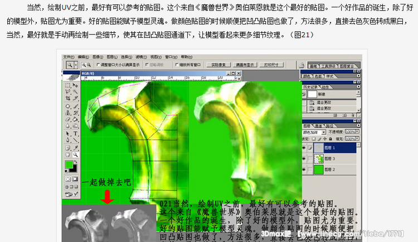This screenshot has width=418, height=242.
Task: Select the Type tool
Action: pyautogui.click(x=75, y=133)
